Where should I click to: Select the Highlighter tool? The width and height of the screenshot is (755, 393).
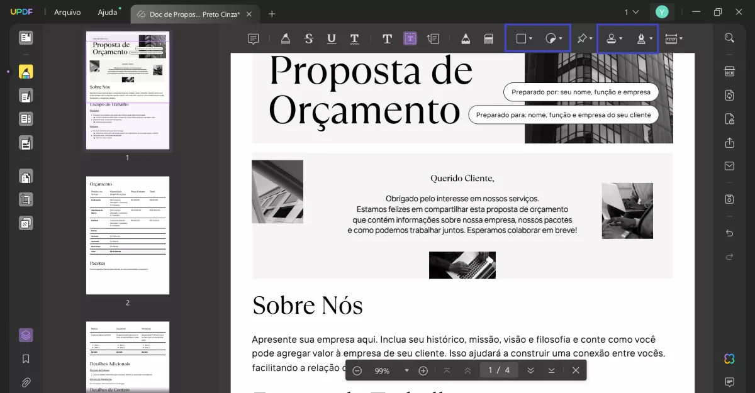[286, 38]
